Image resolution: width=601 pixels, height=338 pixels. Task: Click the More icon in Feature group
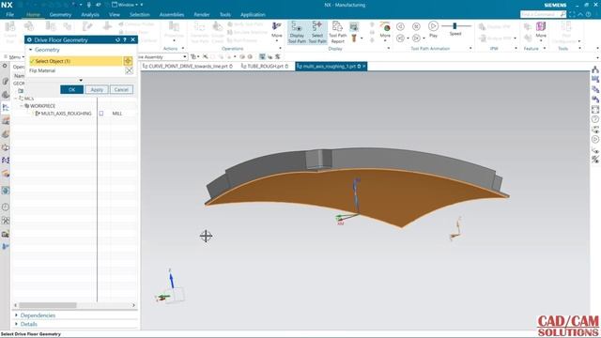[541, 27]
